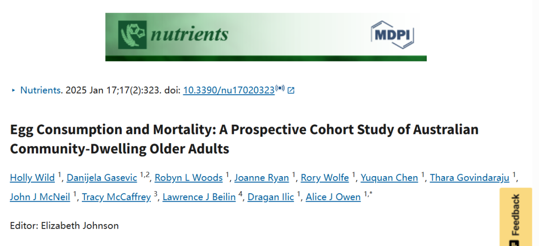
Task: Select author Dragan Ilic
Action: [270, 197]
